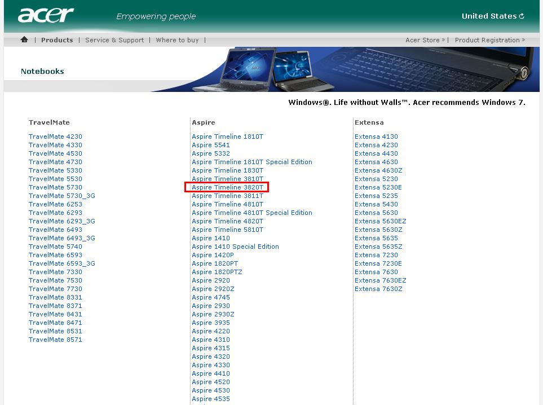The height and width of the screenshot is (405, 543).
Task: Open the Products menu
Action: (x=57, y=40)
